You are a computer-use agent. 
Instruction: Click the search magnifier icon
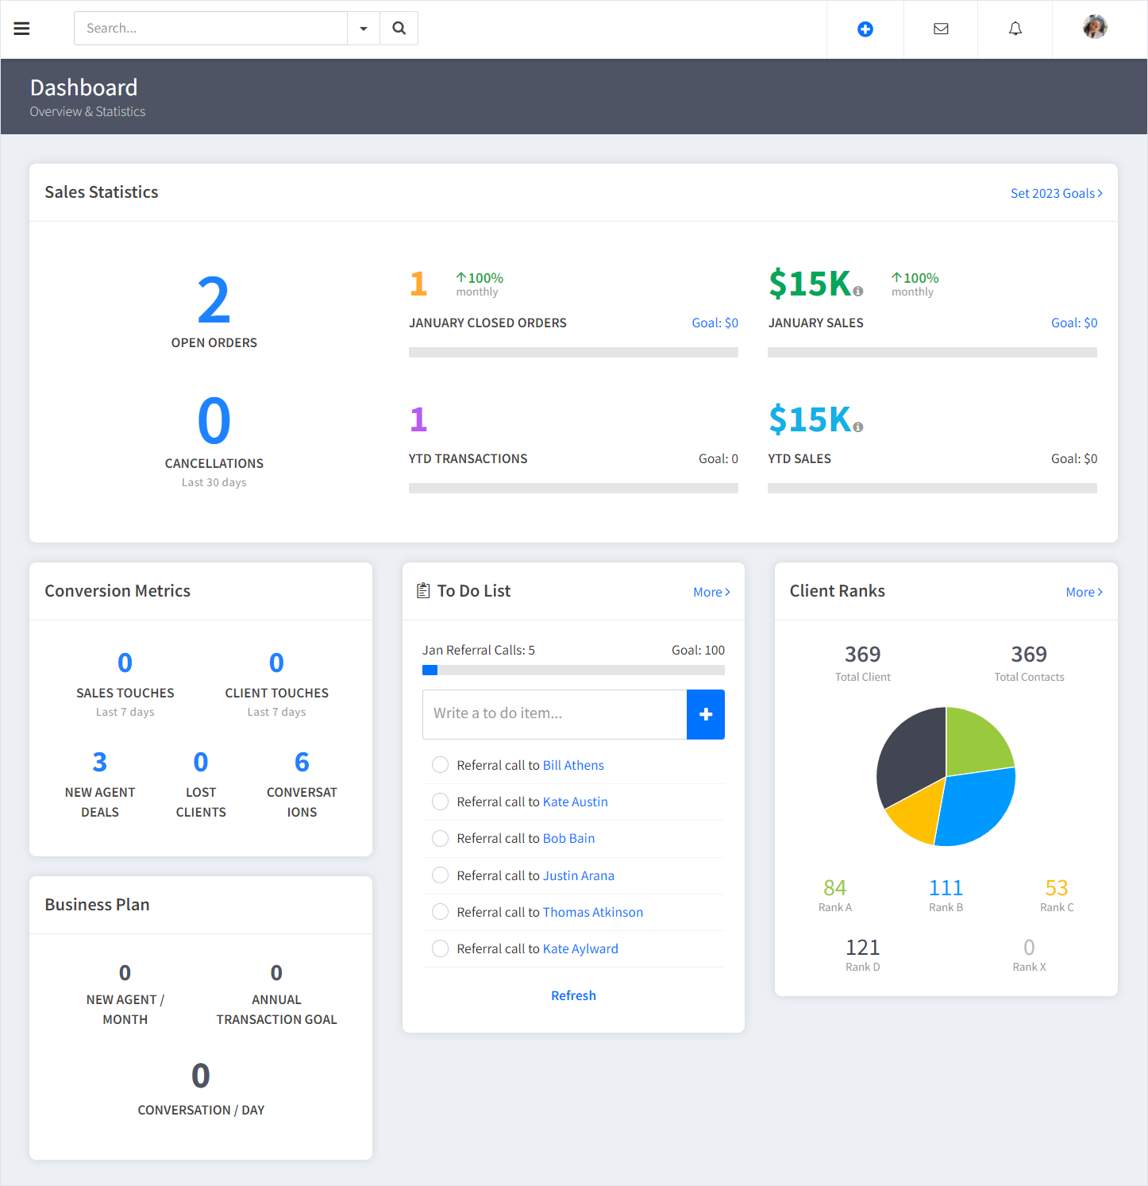(x=399, y=29)
